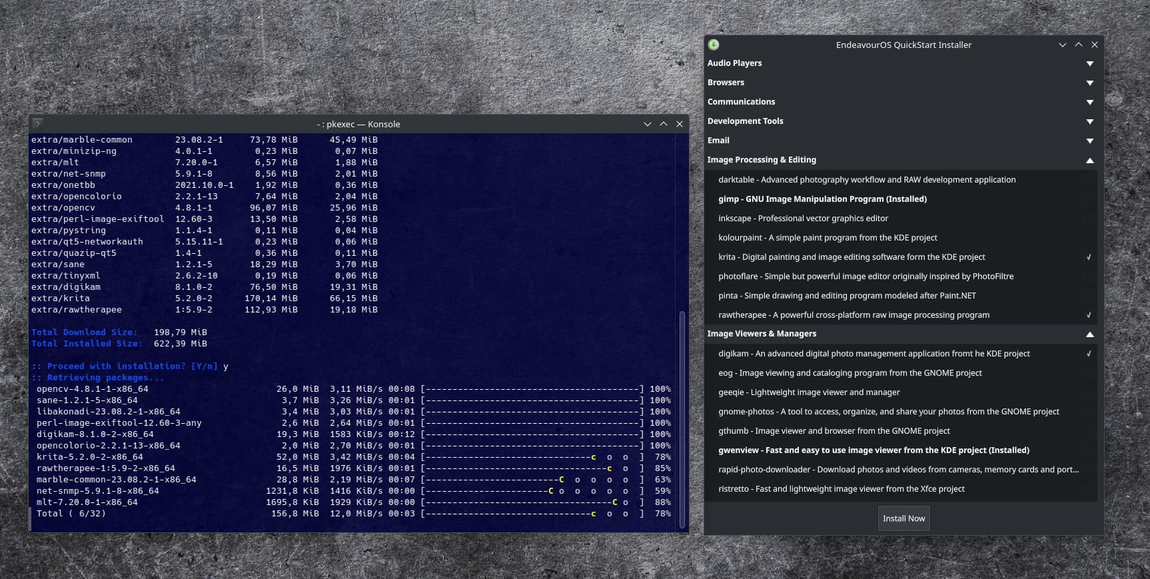Click 'opencv-4.8.1-1-x86_64' download line
The width and height of the screenshot is (1150, 579).
click(x=354, y=389)
